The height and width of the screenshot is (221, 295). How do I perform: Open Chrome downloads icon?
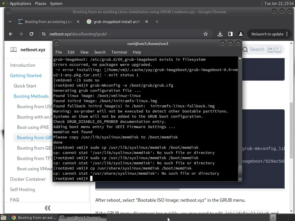[220, 34]
